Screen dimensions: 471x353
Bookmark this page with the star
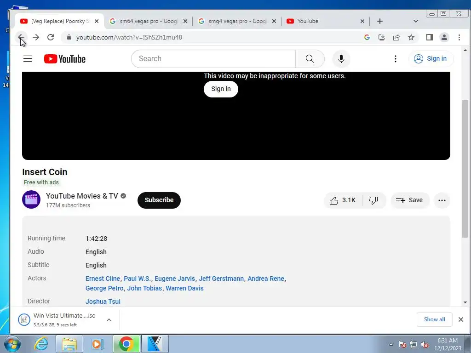point(411,37)
